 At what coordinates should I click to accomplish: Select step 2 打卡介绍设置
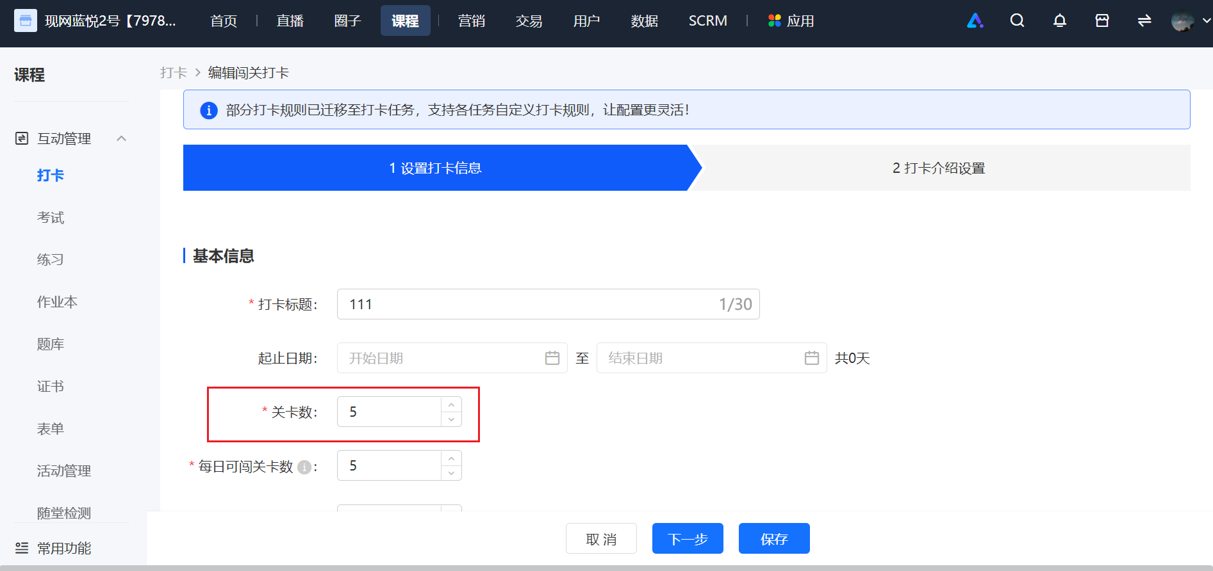pyautogui.click(x=939, y=168)
